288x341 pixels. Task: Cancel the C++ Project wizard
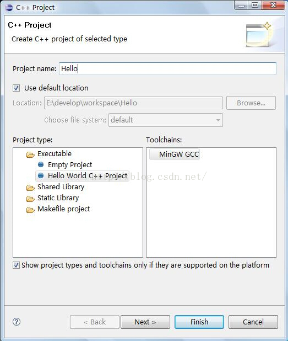point(253,322)
